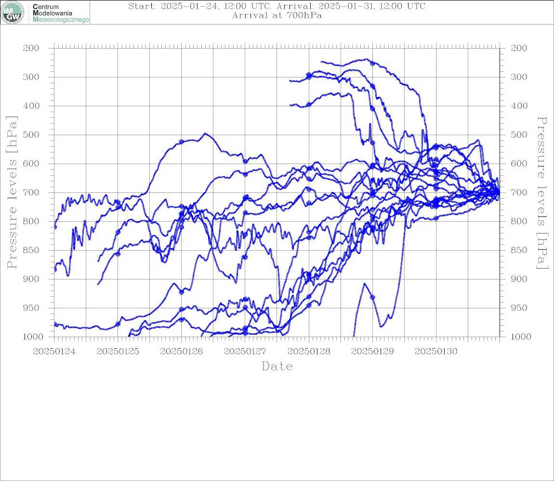The width and height of the screenshot is (554, 481).
Task: Click the right axis 950 label
Action: 519,308
